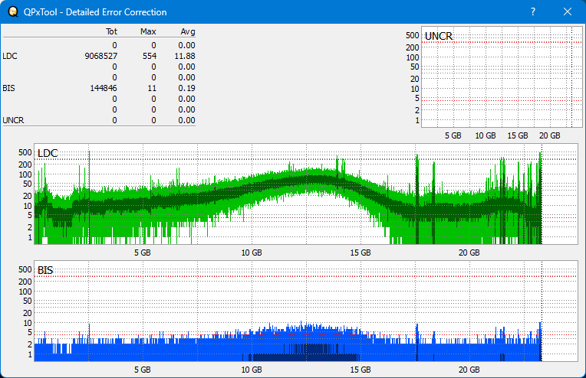Viewport: 586px width, 378px height.
Task: Click the LDC max value 554
Action: point(150,56)
